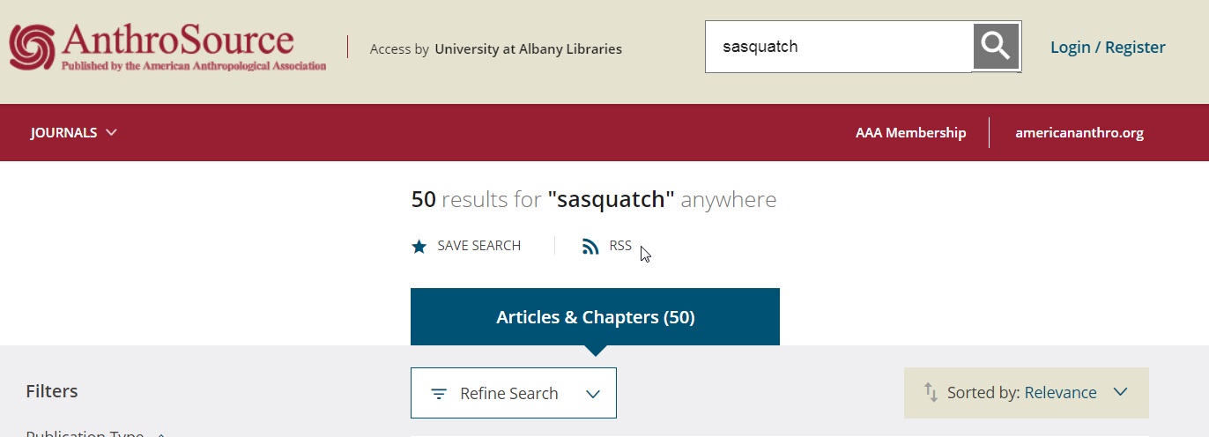The height and width of the screenshot is (437, 1209).
Task: Select the Articles & Chapters (50) tab
Action: [x=595, y=317]
